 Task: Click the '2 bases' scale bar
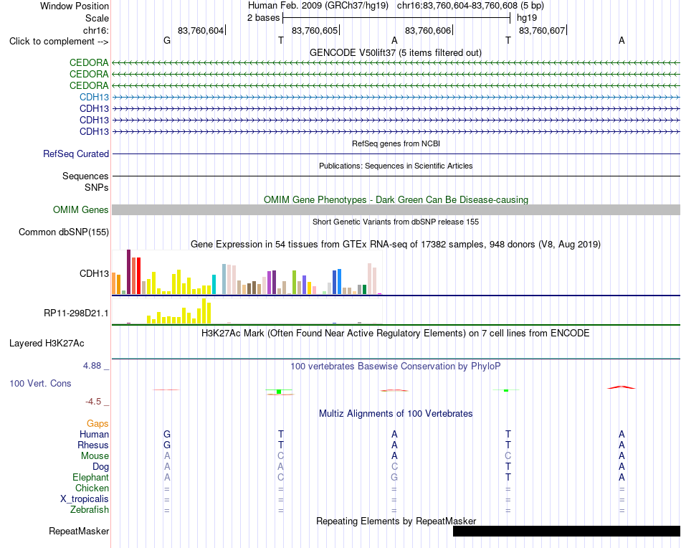[396, 18]
